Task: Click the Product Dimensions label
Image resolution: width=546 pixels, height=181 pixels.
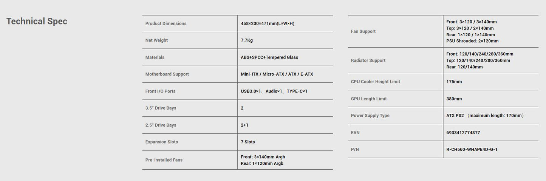Action: 166,23
